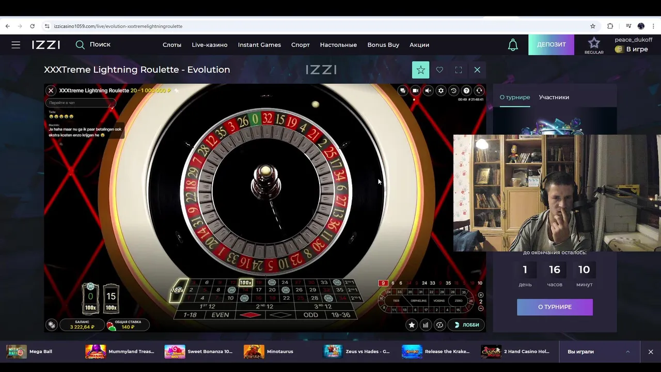Open the hamburger main menu
The height and width of the screenshot is (372, 661).
coord(16,45)
